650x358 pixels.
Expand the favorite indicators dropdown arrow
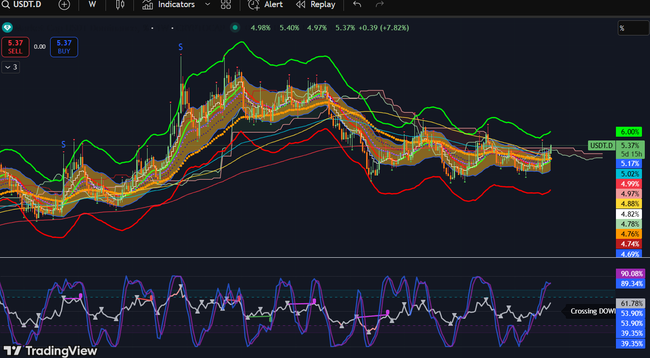208,4
